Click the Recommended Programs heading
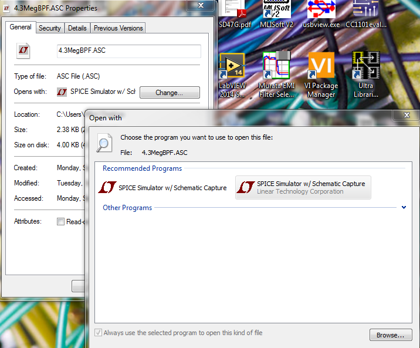This screenshot has height=348, width=420. [142, 168]
